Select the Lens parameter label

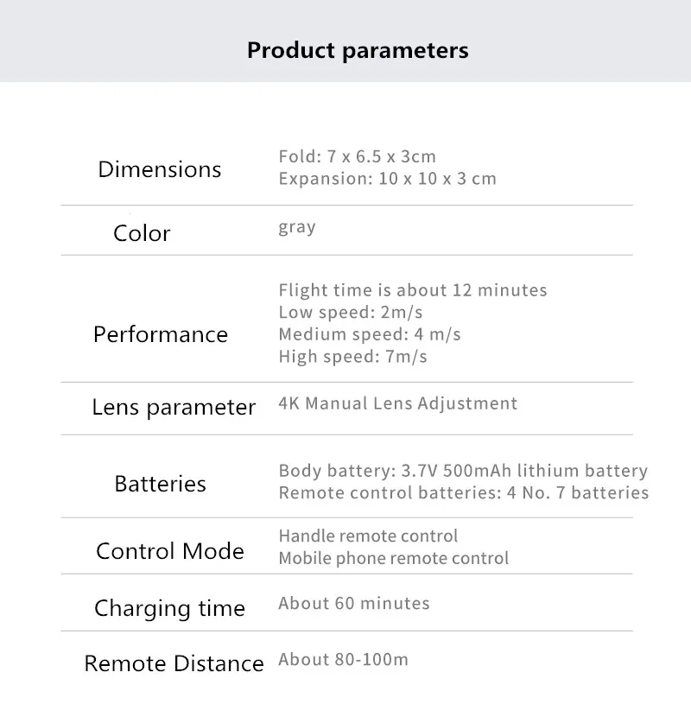point(174,408)
